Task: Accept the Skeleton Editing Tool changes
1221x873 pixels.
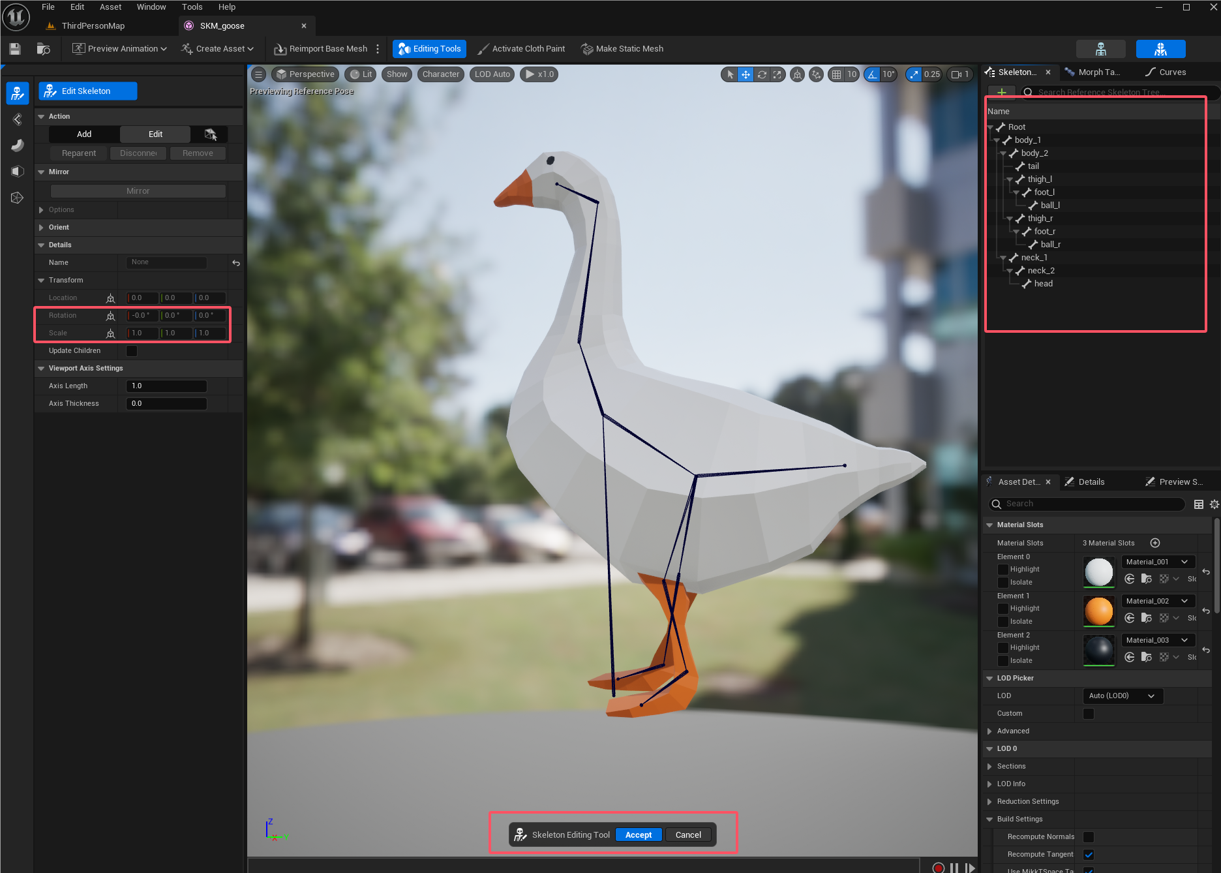Action: click(x=639, y=835)
